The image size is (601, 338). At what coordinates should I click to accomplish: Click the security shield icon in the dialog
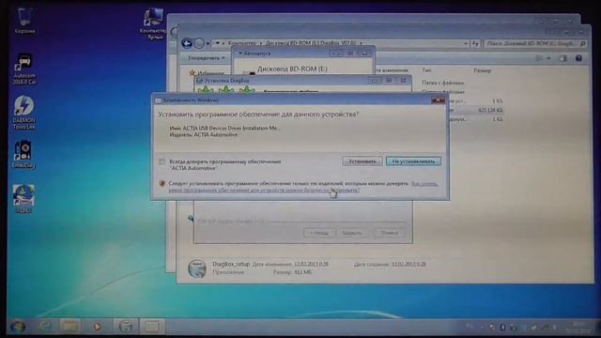pyautogui.click(x=162, y=184)
